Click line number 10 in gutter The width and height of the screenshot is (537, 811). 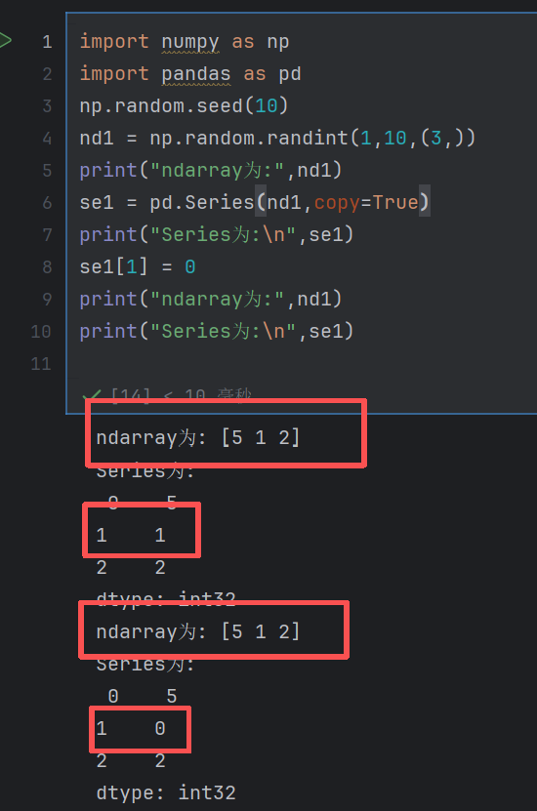click(x=41, y=332)
